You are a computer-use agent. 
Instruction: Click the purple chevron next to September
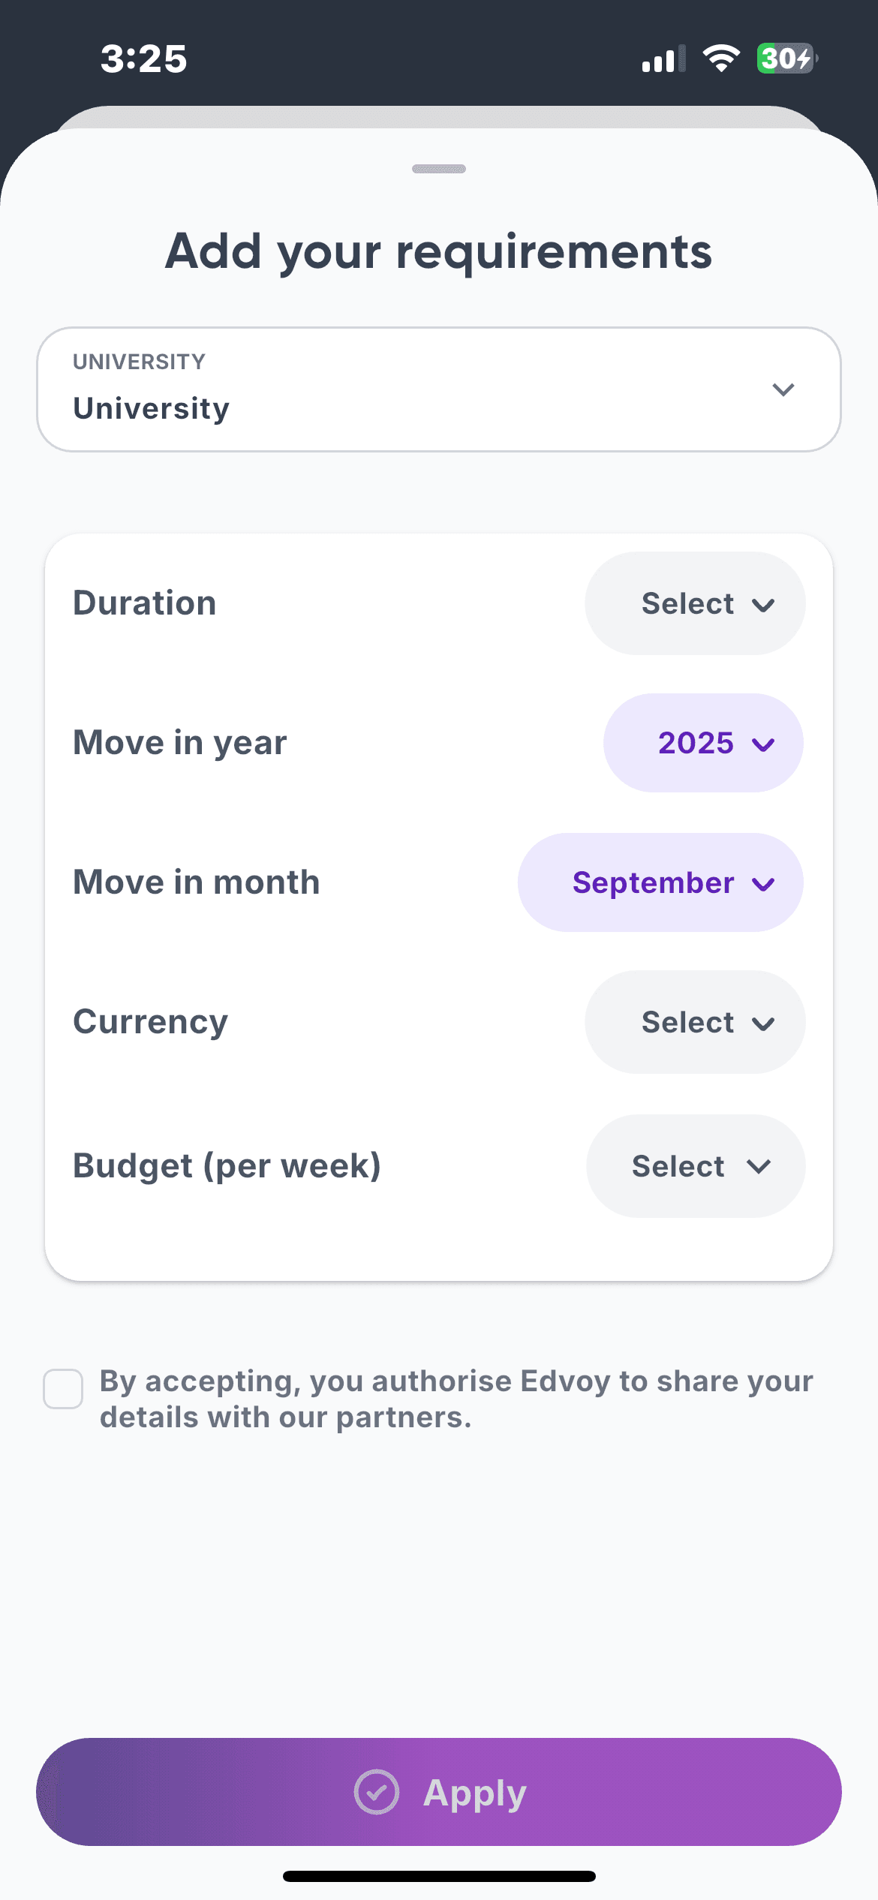[763, 884]
